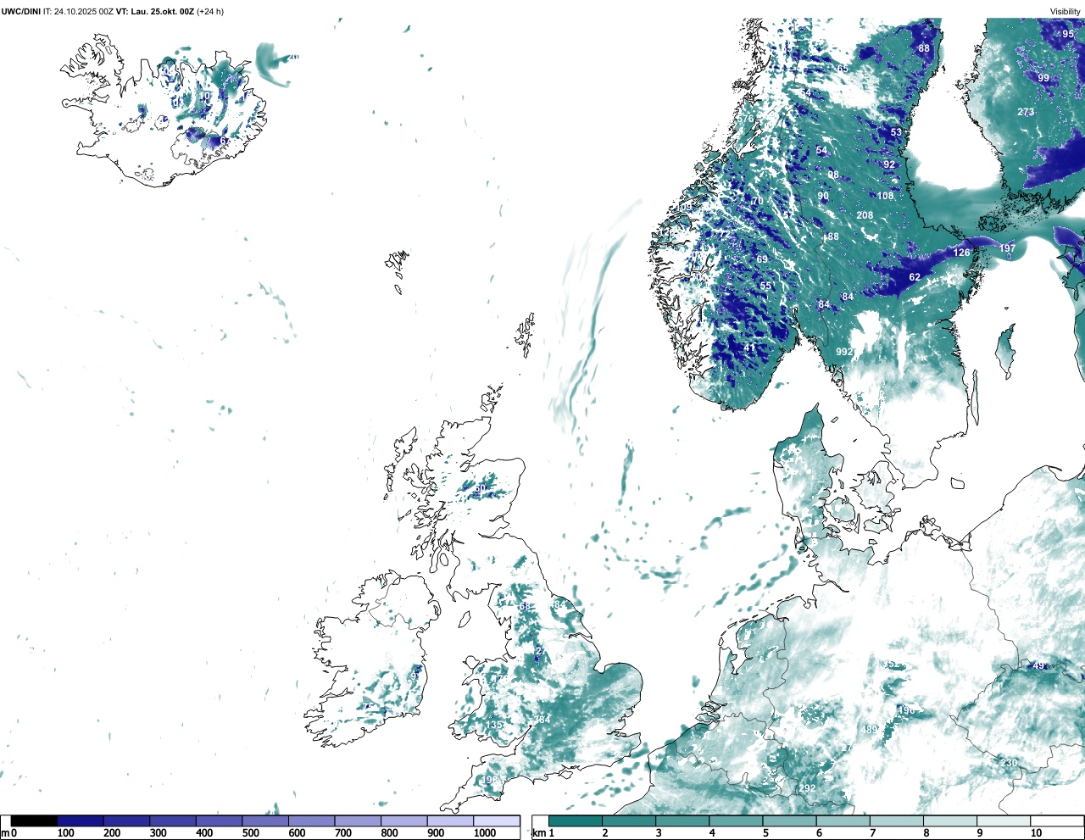Click the '53' value near Swedish east coast

(896, 132)
